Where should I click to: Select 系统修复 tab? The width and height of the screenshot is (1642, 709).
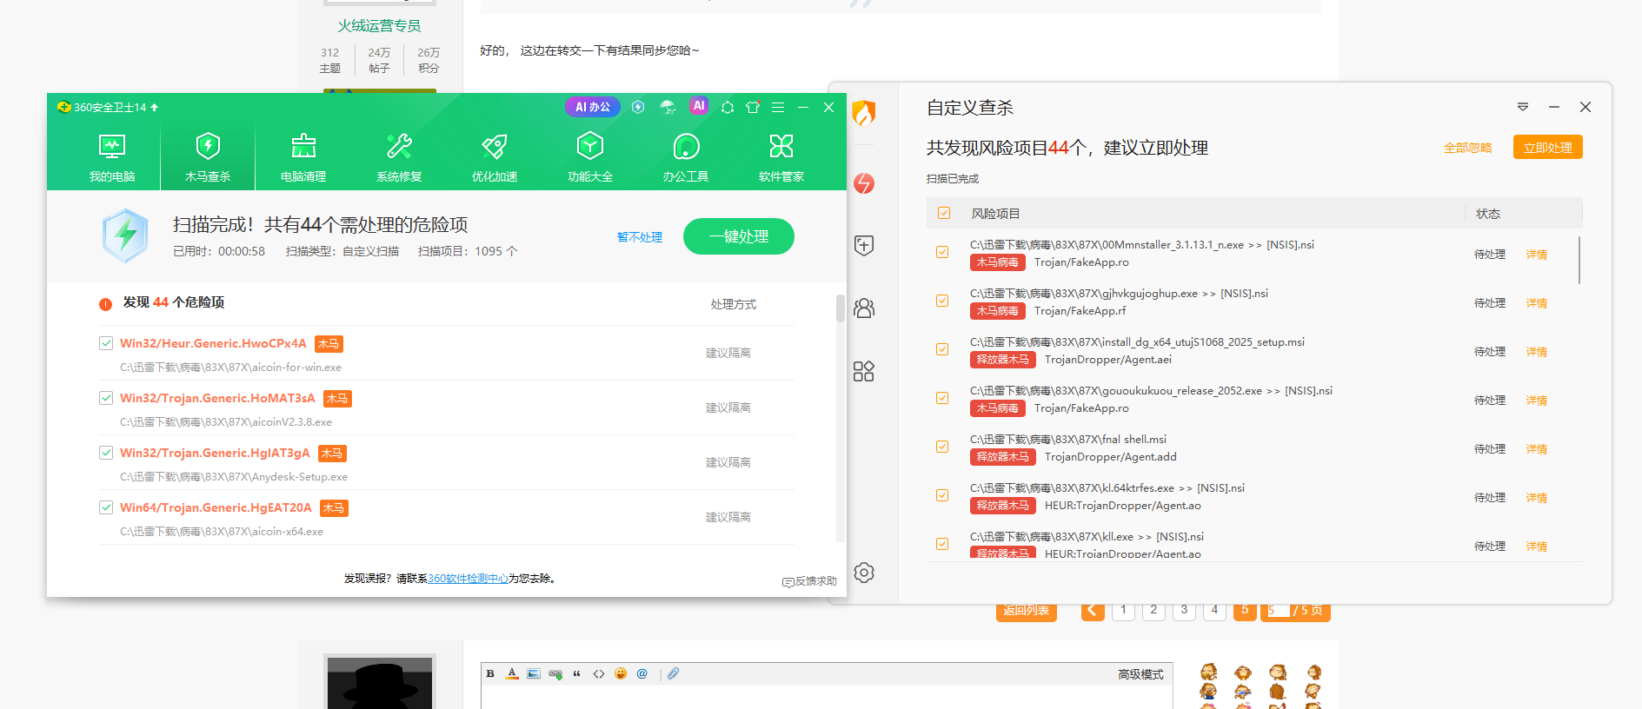point(399,157)
